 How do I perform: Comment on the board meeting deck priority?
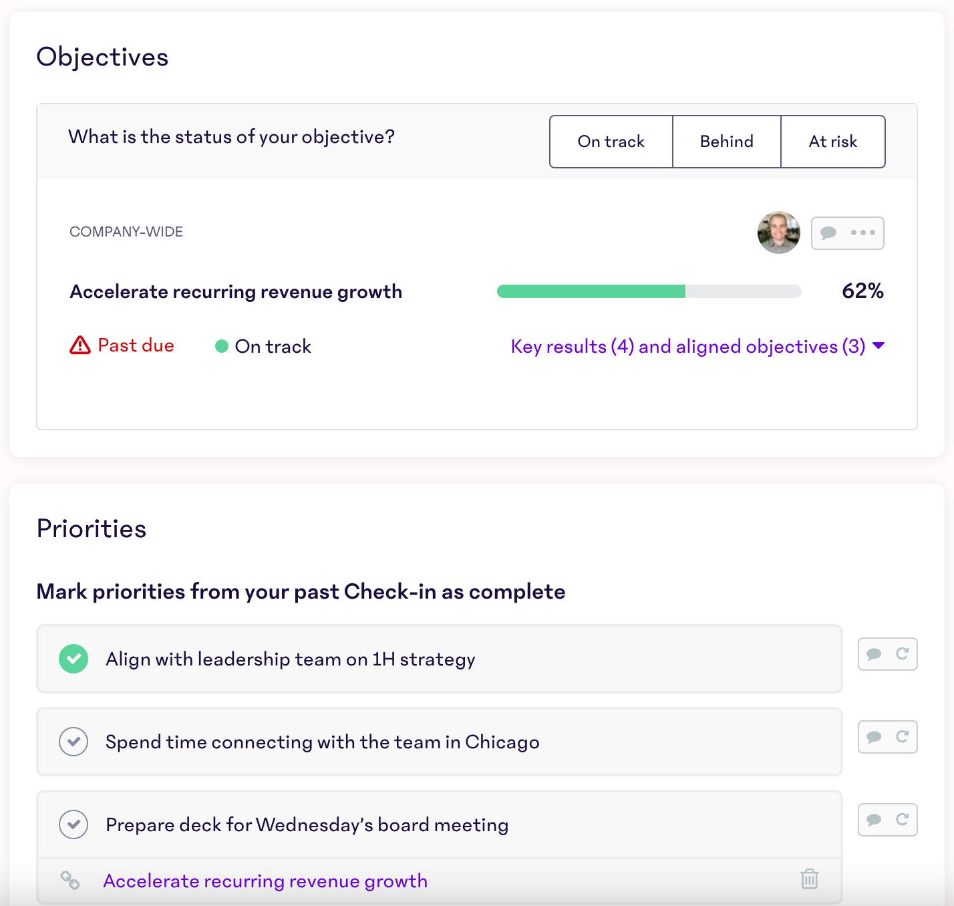click(874, 820)
